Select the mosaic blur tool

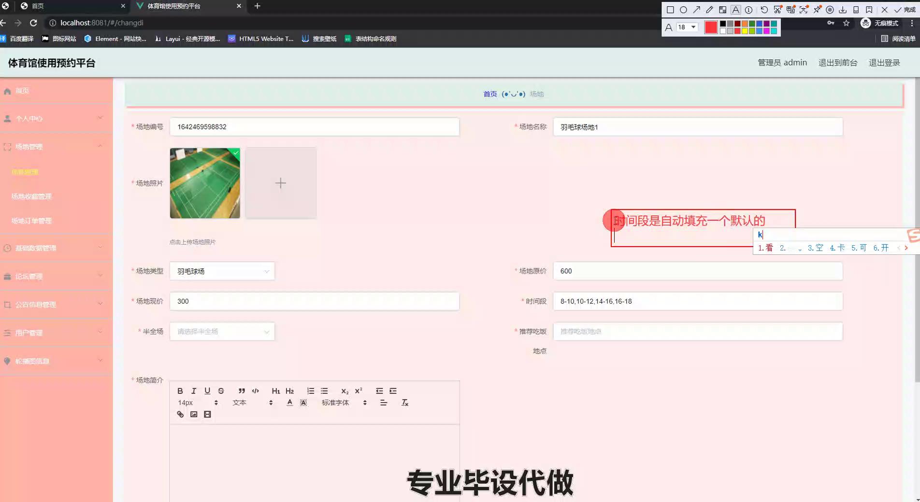point(722,10)
